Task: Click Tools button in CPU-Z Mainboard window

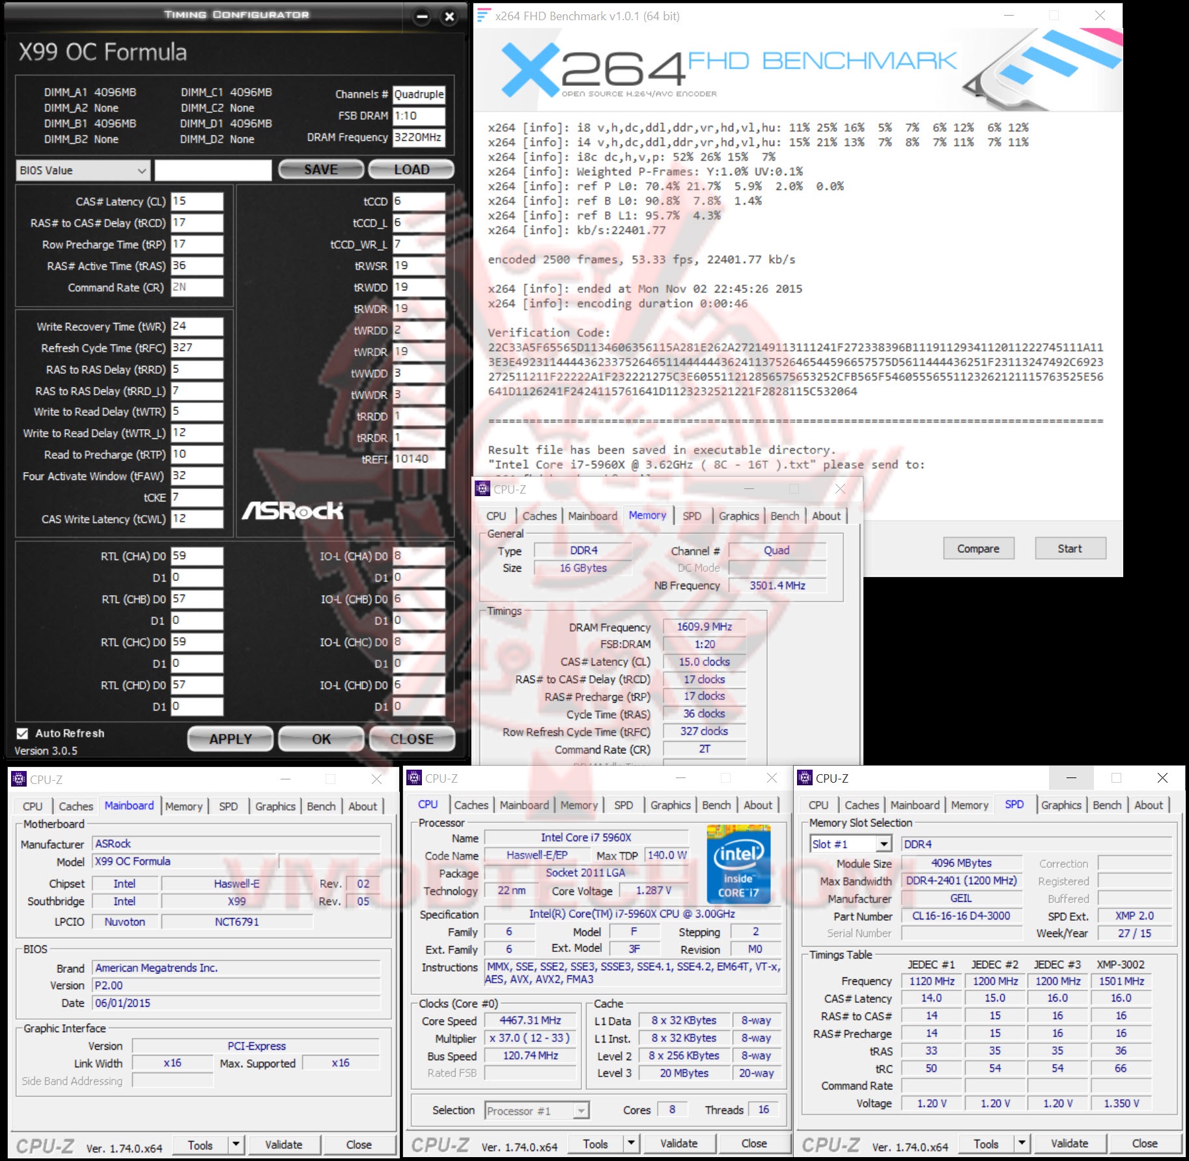Action: pos(201,1144)
